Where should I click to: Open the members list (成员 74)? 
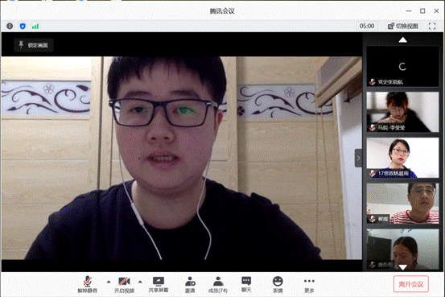click(218, 284)
